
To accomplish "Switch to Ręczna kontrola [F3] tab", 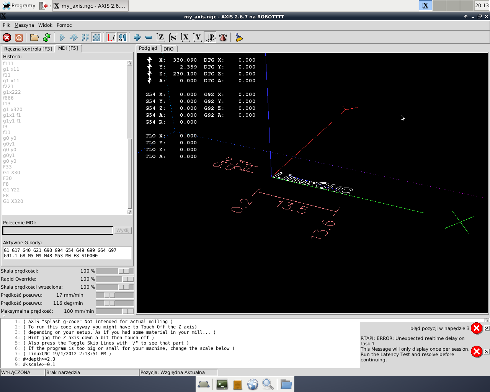I will pos(28,49).
